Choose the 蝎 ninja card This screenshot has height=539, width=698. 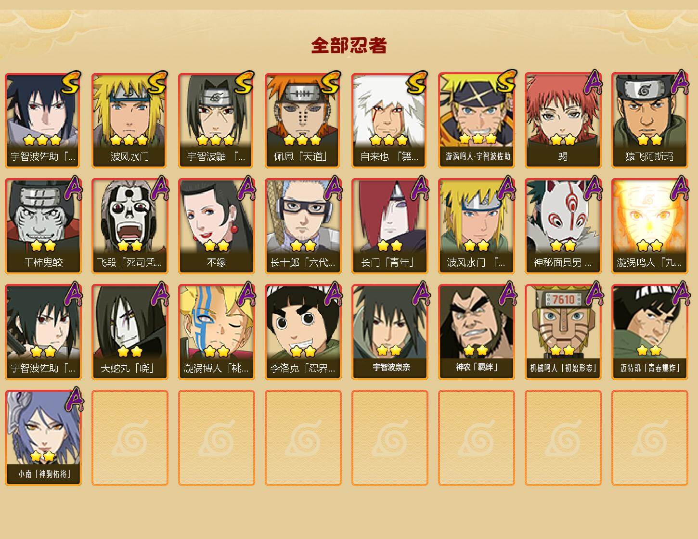point(563,120)
